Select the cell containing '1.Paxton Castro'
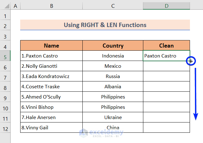203x143 pixels. pyautogui.click(x=51, y=56)
